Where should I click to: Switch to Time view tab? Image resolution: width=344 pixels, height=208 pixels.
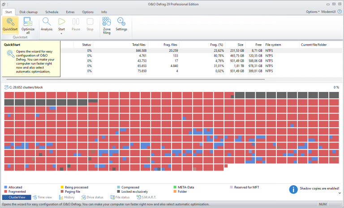point(43,197)
